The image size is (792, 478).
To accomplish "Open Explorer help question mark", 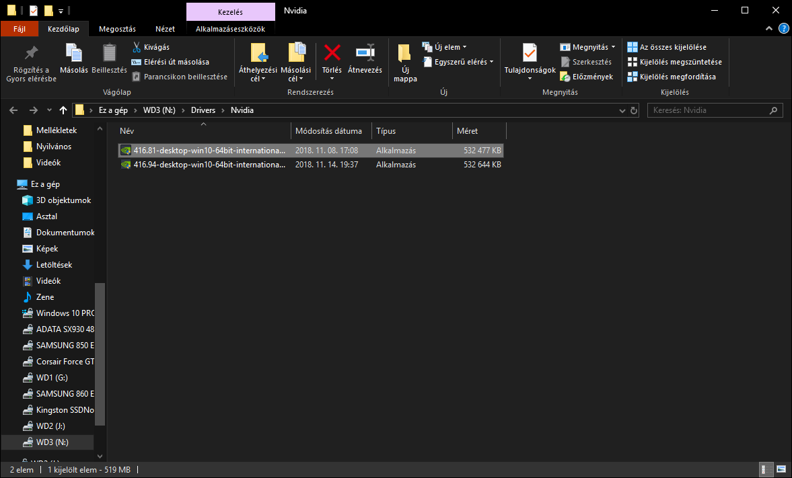I will pyautogui.click(x=783, y=28).
